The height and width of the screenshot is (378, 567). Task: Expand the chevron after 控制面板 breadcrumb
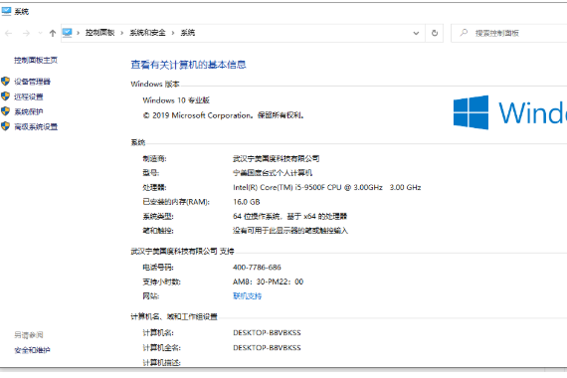tap(122, 33)
